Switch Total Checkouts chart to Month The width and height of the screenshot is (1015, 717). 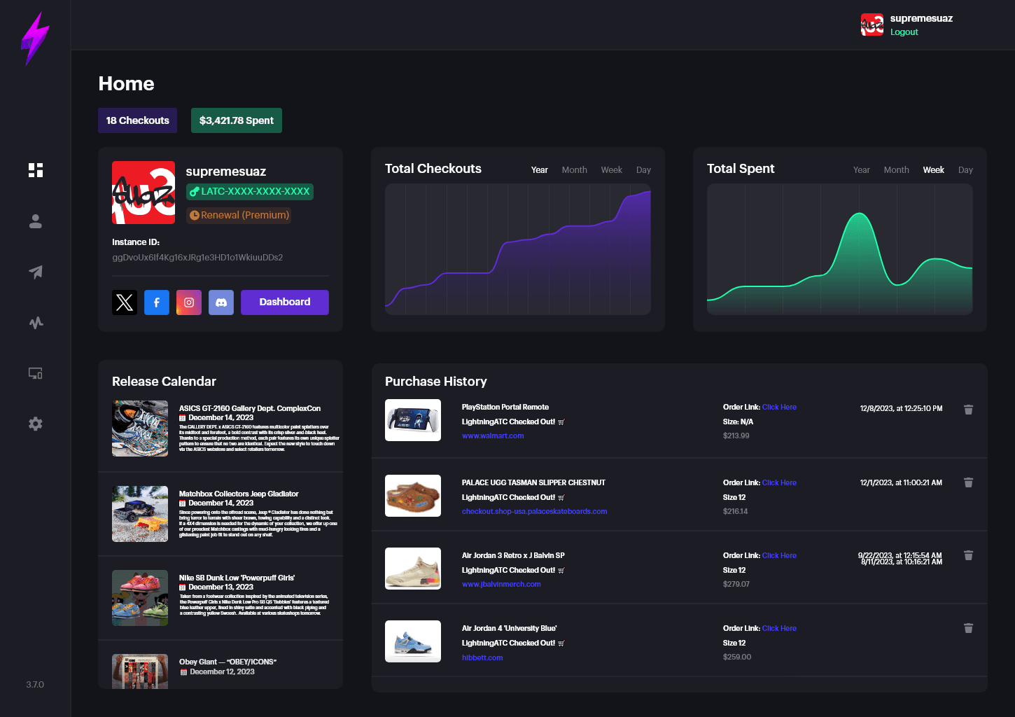click(575, 170)
